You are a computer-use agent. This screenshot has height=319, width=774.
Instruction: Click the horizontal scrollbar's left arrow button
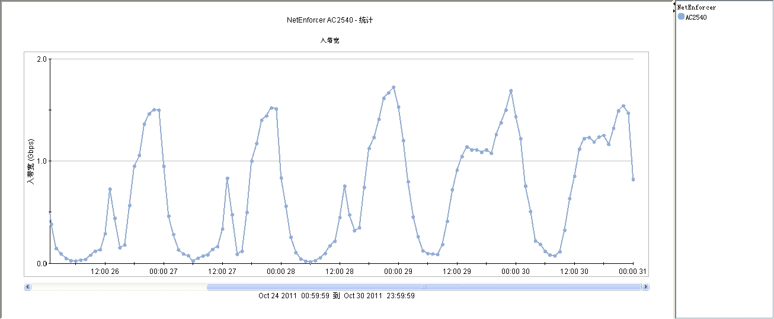(27, 287)
